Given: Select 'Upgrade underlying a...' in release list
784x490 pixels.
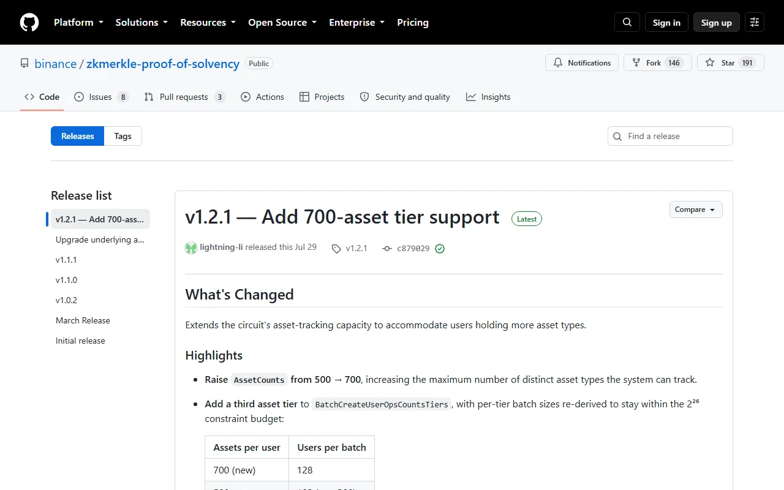Looking at the screenshot, I should (100, 239).
